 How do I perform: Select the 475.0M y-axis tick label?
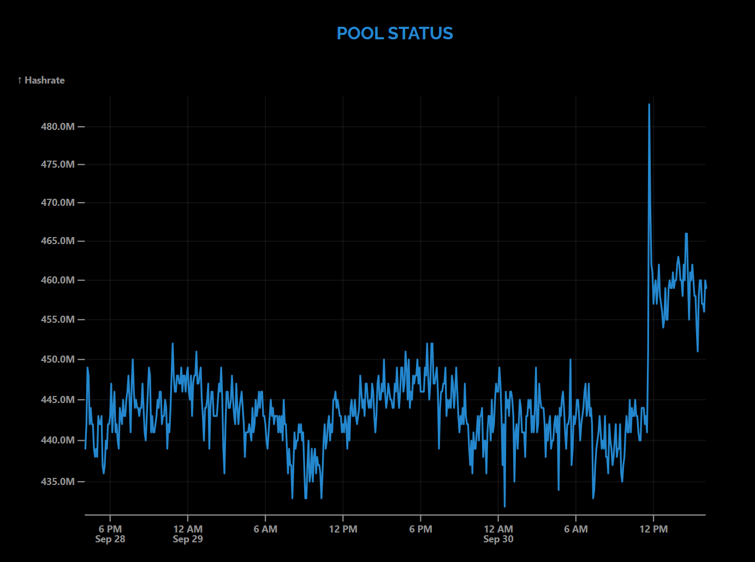pyautogui.click(x=57, y=164)
